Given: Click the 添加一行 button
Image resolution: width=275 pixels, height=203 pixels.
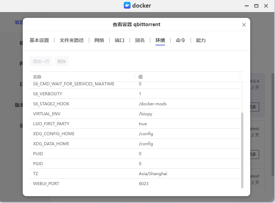Looking at the screenshot, I should [41, 61].
